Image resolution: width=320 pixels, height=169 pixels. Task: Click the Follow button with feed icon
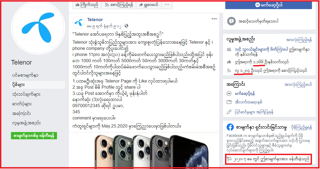(x=119, y=5)
